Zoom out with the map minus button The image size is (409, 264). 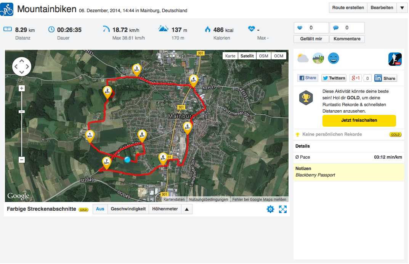point(22,160)
